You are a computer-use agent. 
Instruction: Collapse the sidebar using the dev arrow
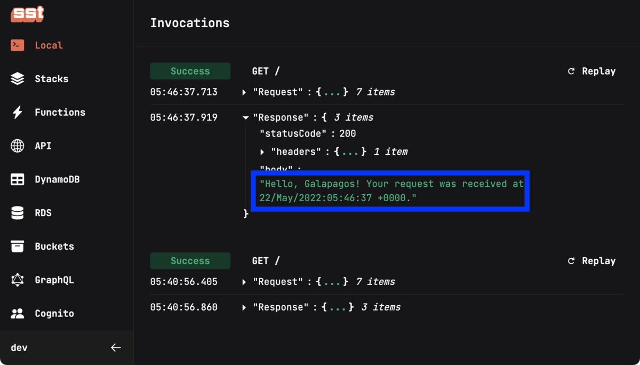[x=116, y=347]
